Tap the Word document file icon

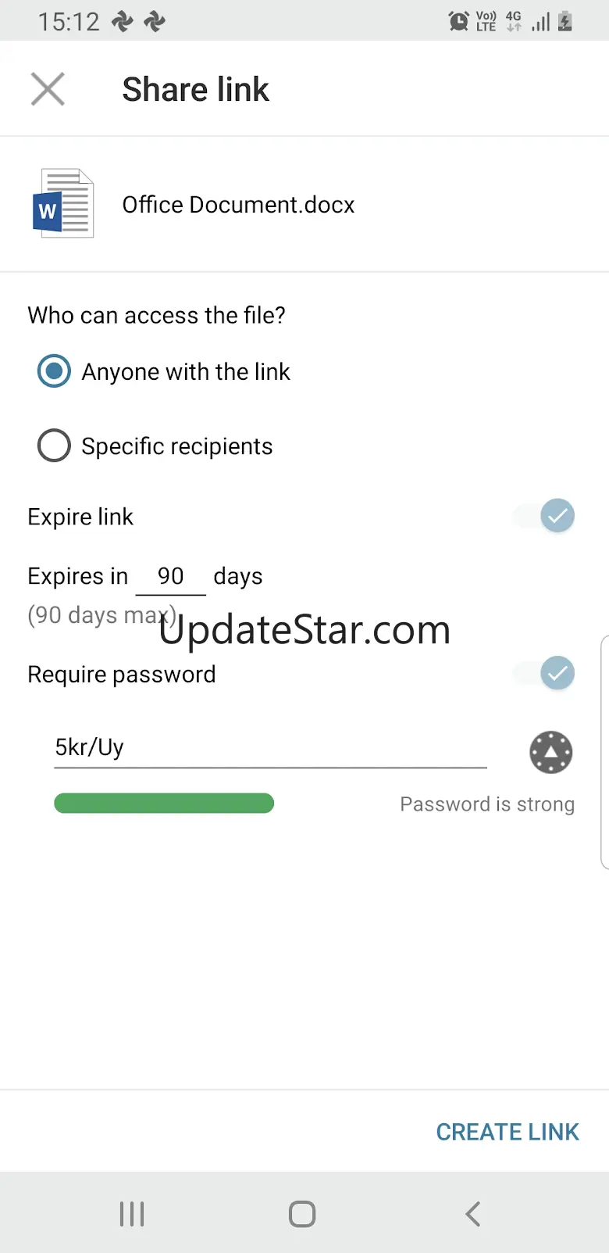63,203
